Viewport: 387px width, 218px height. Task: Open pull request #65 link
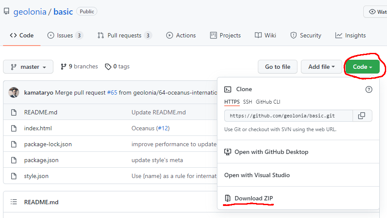pos(112,92)
